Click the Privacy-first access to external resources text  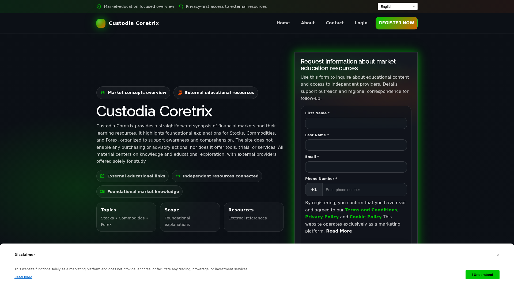click(x=226, y=6)
